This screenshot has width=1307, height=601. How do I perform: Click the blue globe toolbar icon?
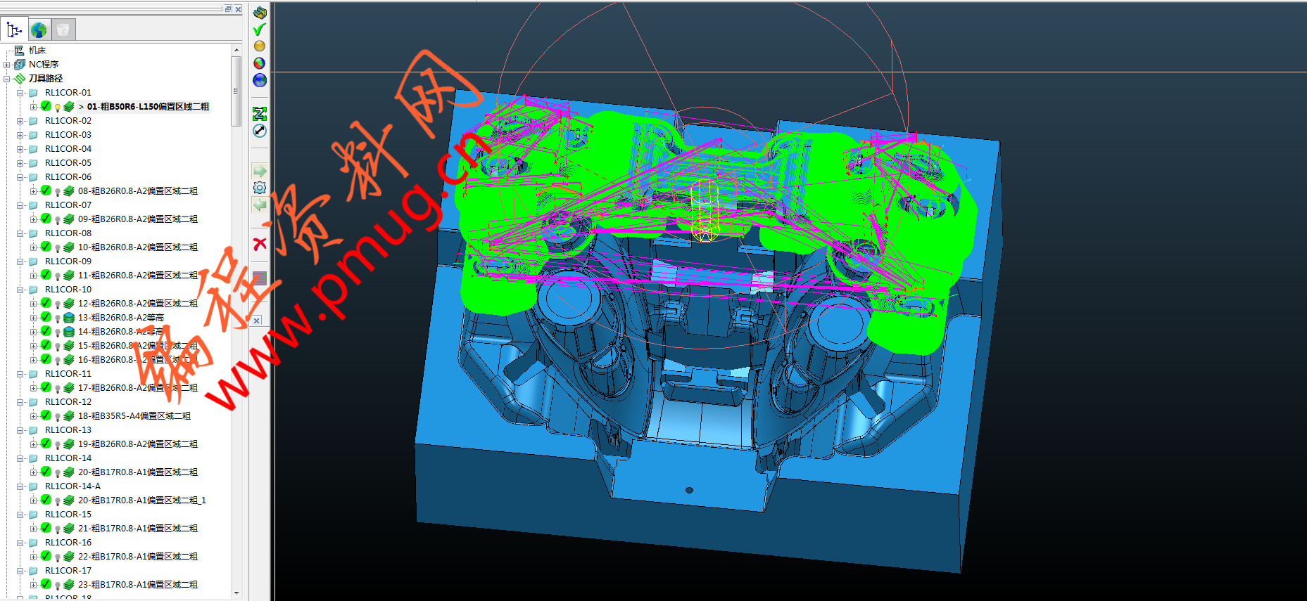coord(260,80)
